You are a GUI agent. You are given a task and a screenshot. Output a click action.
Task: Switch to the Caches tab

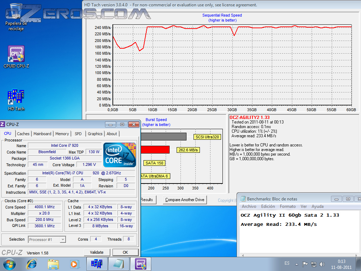coord(23,134)
